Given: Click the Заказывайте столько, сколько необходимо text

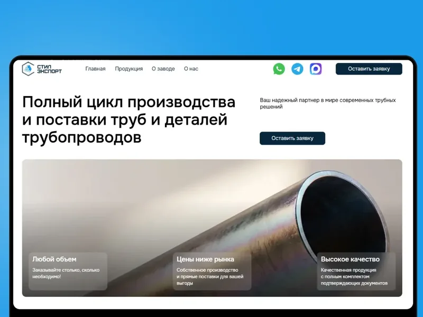Looking at the screenshot, I should tap(66, 273).
